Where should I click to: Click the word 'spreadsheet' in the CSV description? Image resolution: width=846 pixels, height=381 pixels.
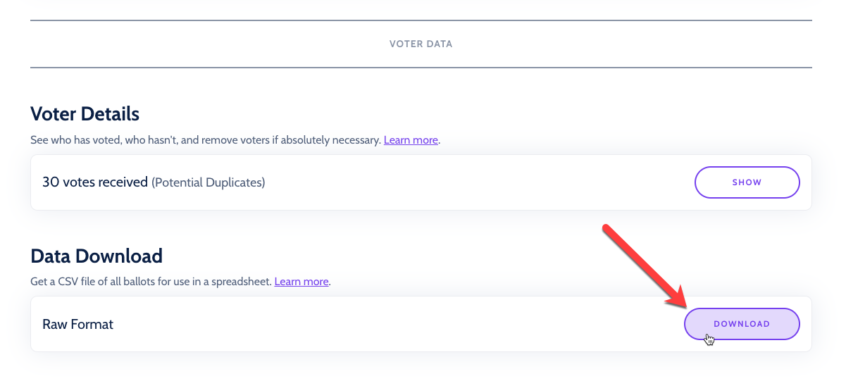click(x=240, y=282)
